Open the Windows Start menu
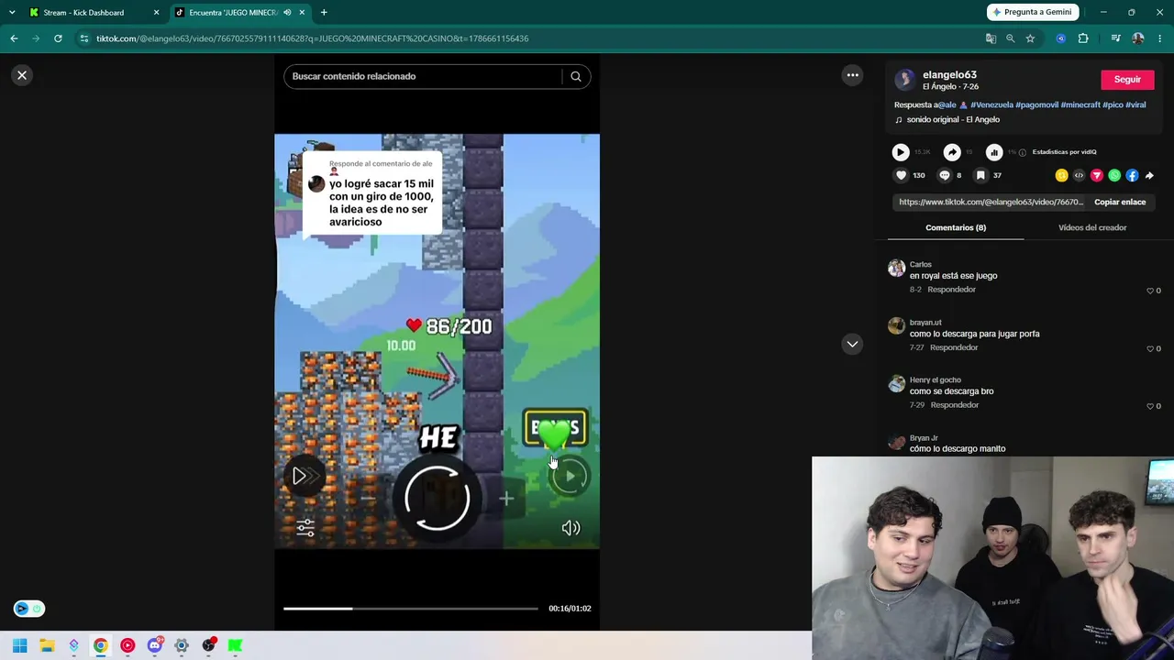Image resolution: width=1174 pixels, height=660 pixels. tap(19, 645)
